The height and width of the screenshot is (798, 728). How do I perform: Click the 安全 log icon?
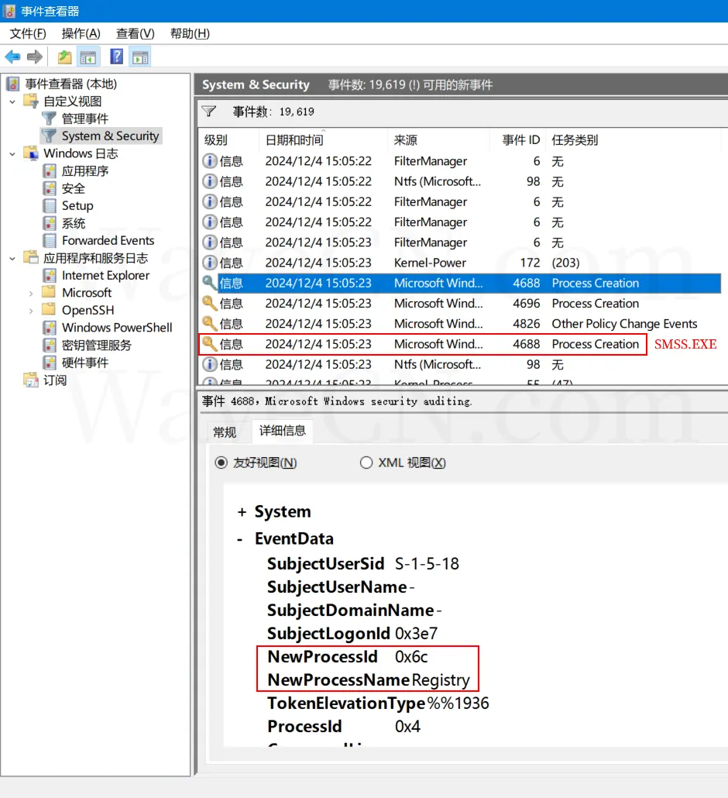click(x=50, y=188)
